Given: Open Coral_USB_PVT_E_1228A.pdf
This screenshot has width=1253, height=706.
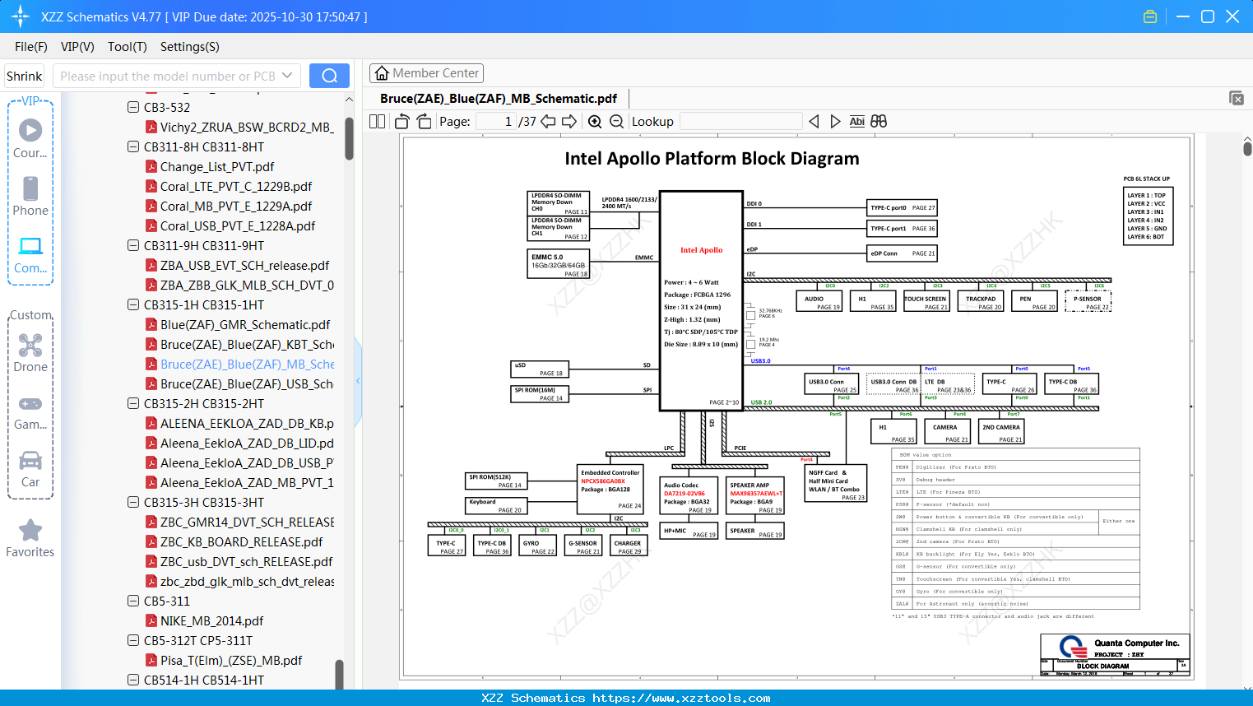Looking at the screenshot, I should pyautogui.click(x=238, y=225).
